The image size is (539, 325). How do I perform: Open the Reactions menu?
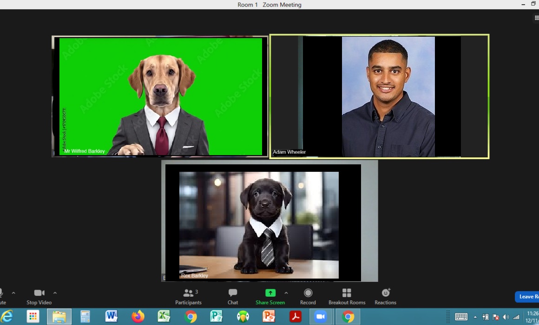pos(385,297)
